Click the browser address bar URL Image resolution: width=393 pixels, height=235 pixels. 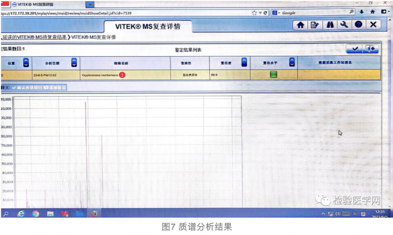coord(125,13)
